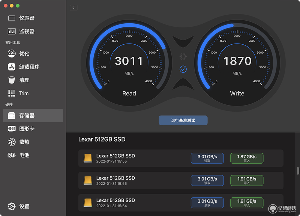Click 1.87 GB/s 写入 write badge
This screenshot has height=216, width=300.
point(247,158)
